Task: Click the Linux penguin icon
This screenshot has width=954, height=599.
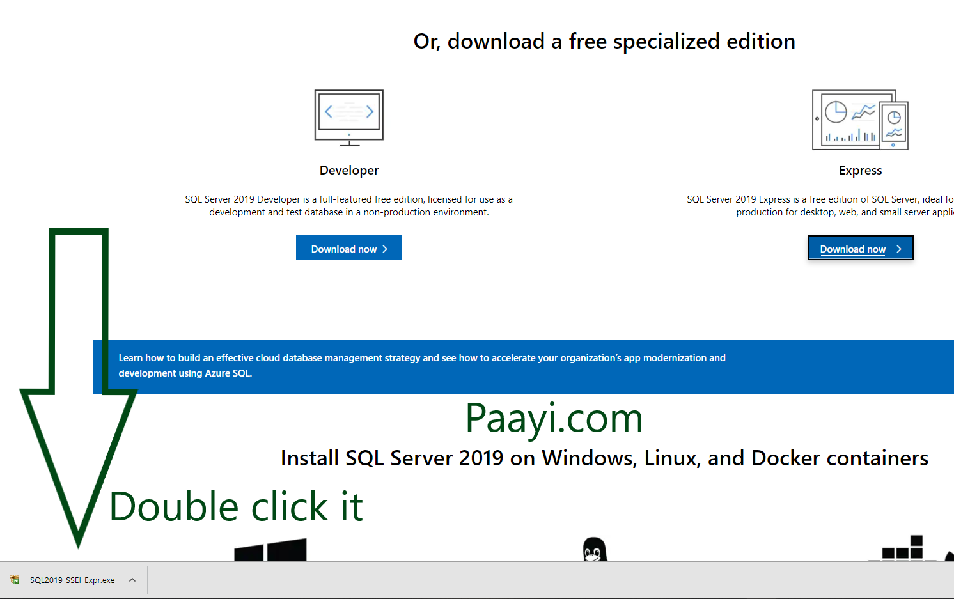Action: (595, 550)
